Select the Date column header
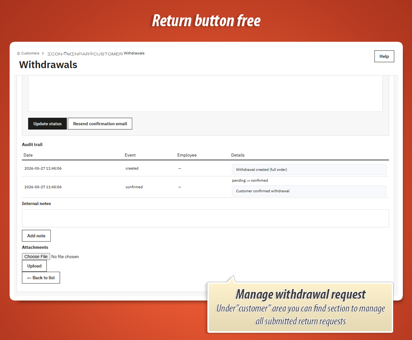 [x=28, y=155]
